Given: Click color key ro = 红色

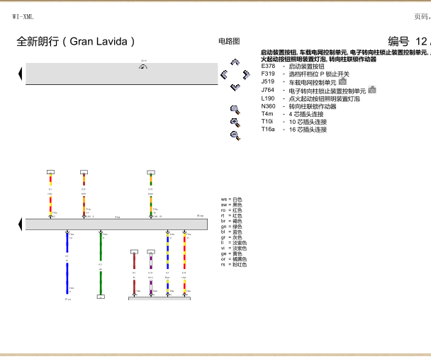Looking at the screenshot, I should tap(231, 210).
